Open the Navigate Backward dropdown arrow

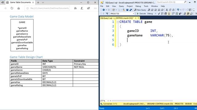pos(106,10)
